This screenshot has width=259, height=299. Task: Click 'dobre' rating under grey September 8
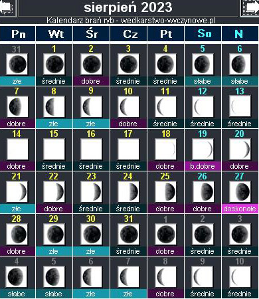166,294
